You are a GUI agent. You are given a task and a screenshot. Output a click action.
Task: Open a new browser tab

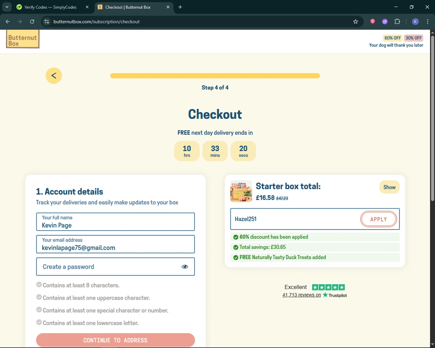point(180,7)
